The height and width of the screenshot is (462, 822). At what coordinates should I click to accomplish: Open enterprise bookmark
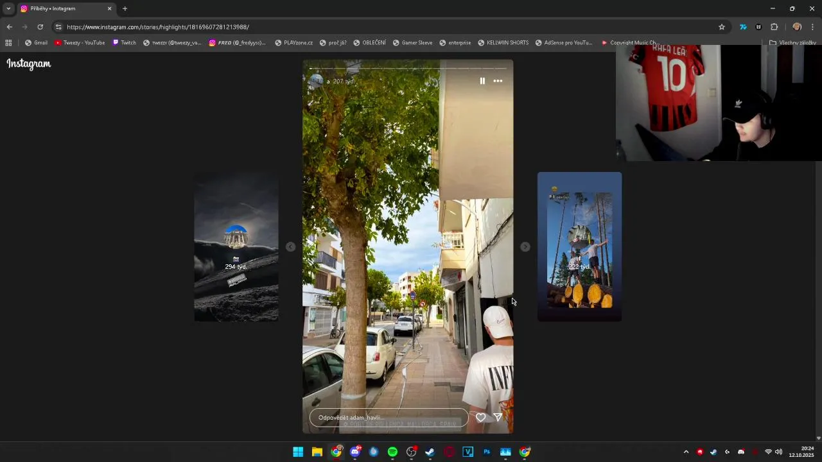tap(455, 43)
